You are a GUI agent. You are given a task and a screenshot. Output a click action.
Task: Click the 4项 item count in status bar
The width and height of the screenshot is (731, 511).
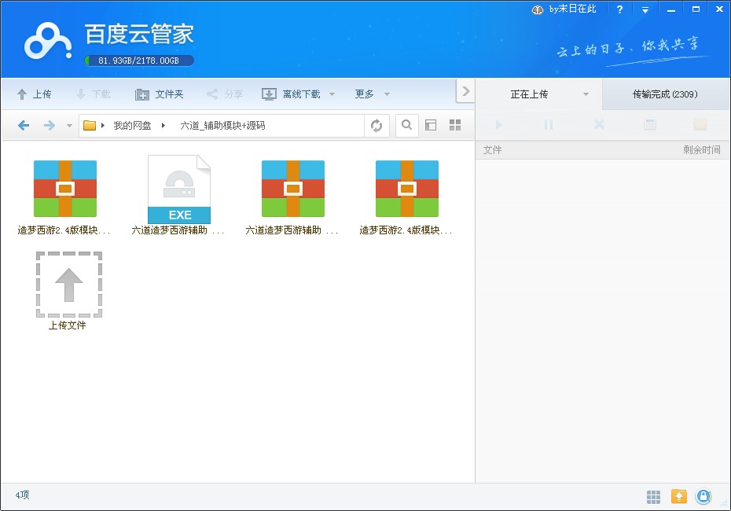click(22, 495)
